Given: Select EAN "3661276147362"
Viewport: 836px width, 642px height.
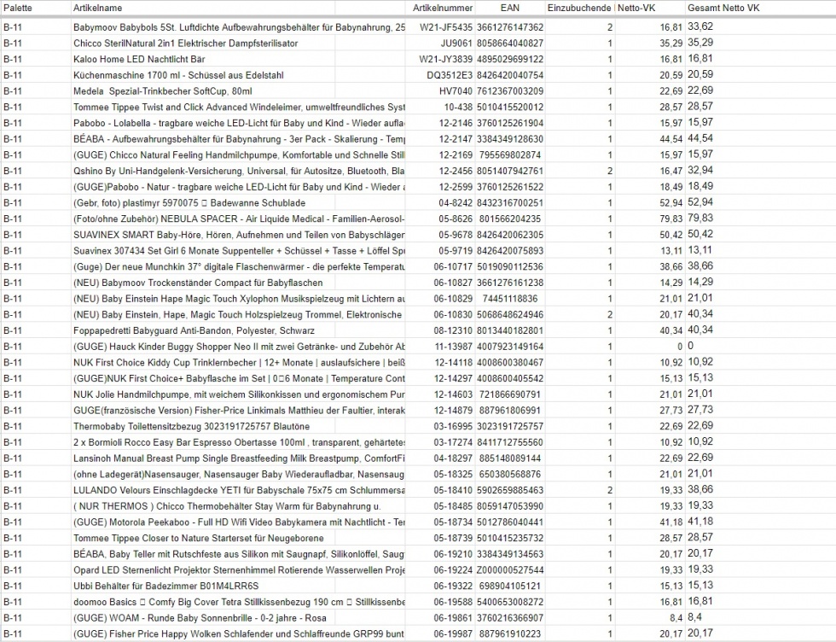Looking at the screenshot, I should (x=510, y=27).
